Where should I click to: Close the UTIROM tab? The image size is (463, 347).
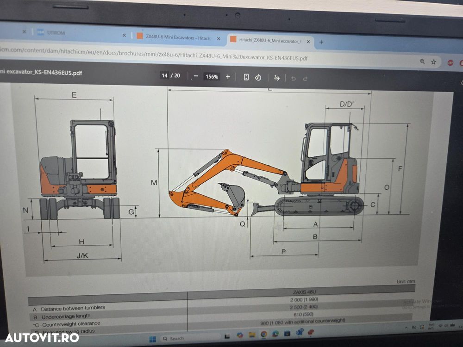124,36
